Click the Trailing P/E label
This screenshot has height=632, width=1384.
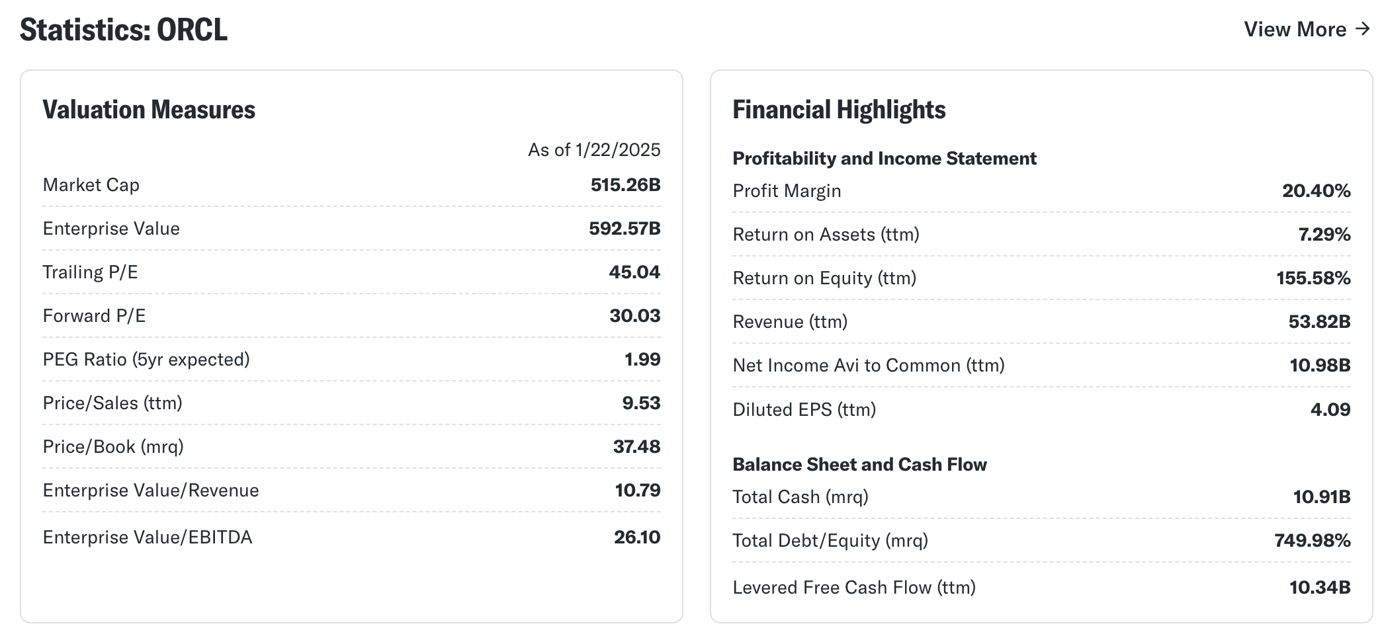pos(91,272)
